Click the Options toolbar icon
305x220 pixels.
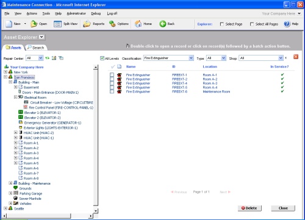coord(112,24)
